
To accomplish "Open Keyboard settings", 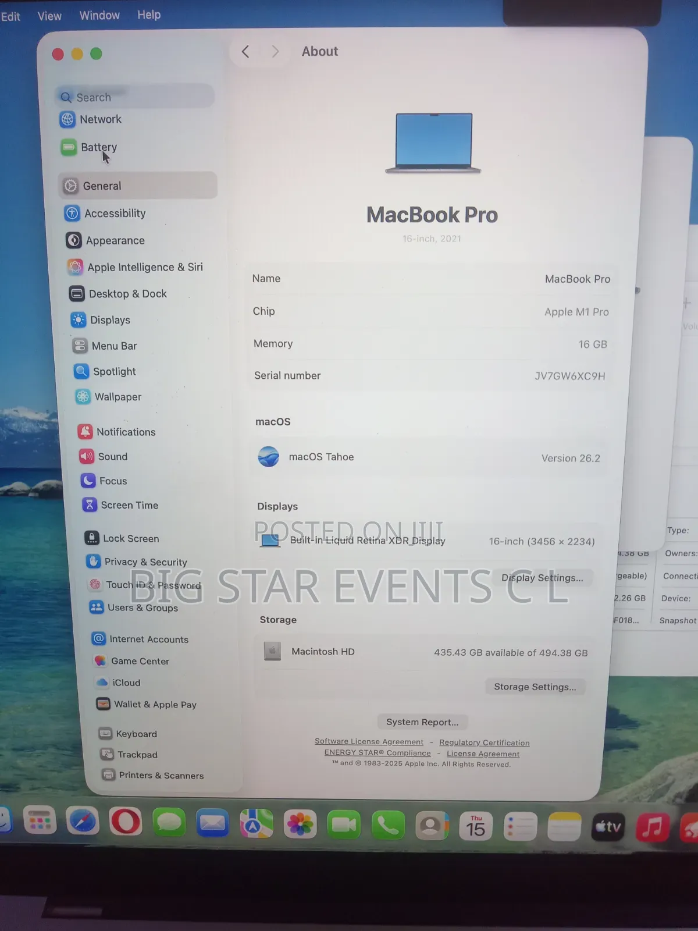I will point(128,734).
